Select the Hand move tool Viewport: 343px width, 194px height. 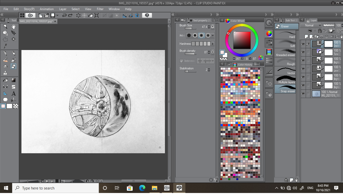14,26
